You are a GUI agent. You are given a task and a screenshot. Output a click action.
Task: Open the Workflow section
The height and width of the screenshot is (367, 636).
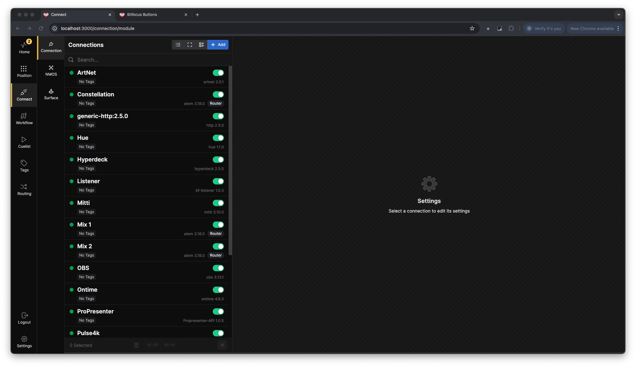tap(24, 119)
